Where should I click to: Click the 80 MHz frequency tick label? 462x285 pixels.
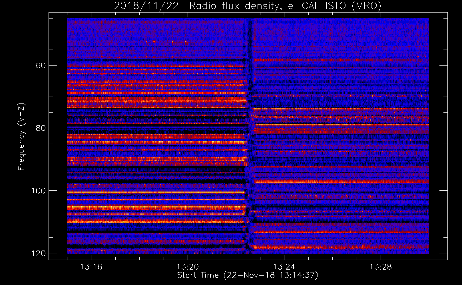(x=41, y=128)
